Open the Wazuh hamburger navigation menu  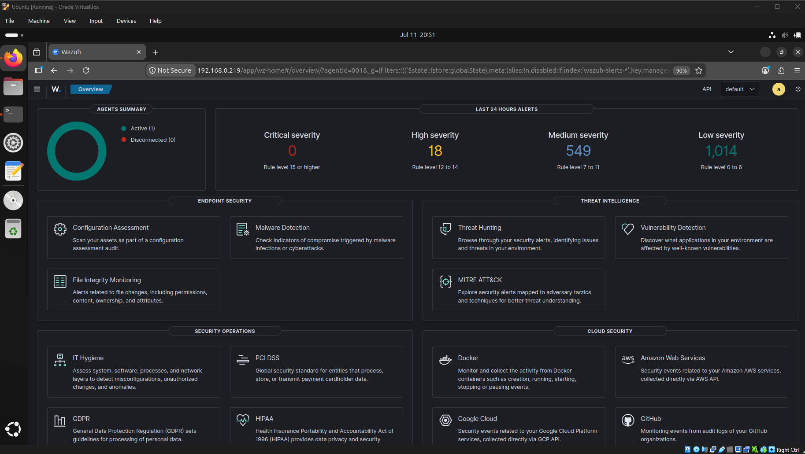point(37,89)
